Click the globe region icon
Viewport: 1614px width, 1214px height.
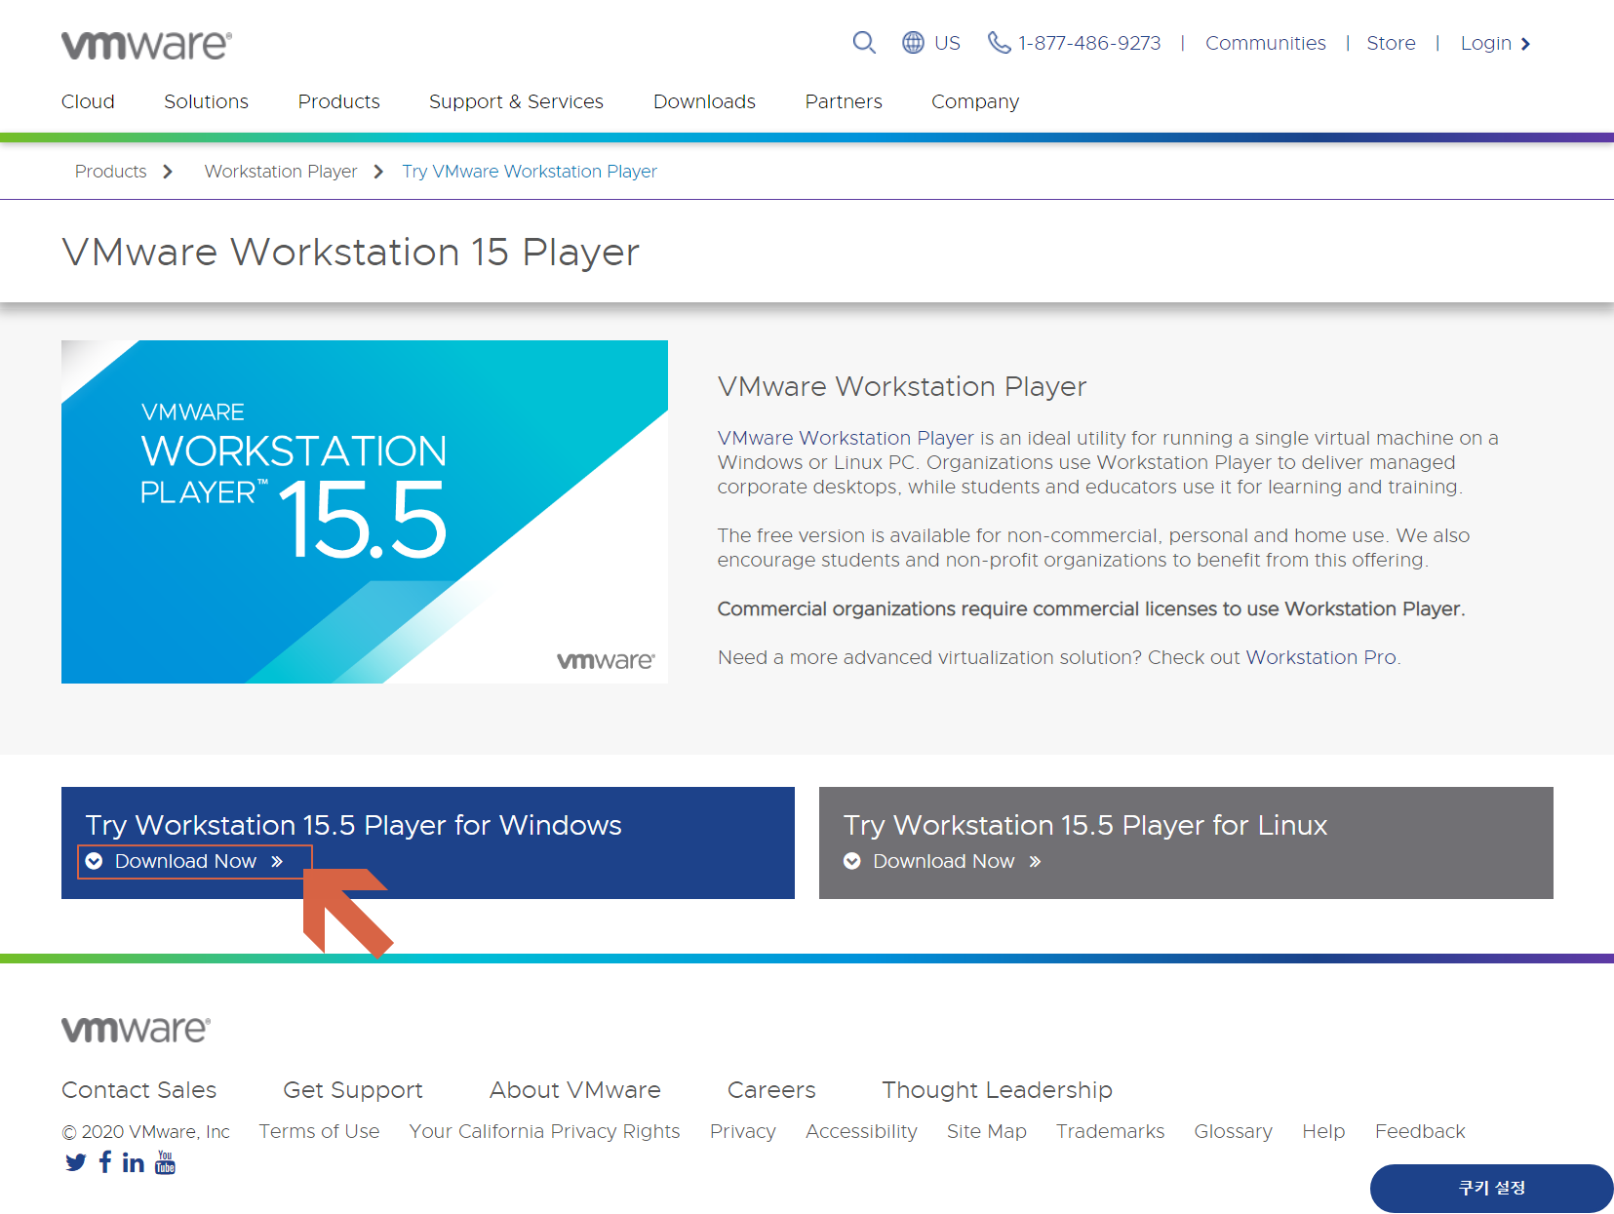pyautogui.click(x=913, y=43)
